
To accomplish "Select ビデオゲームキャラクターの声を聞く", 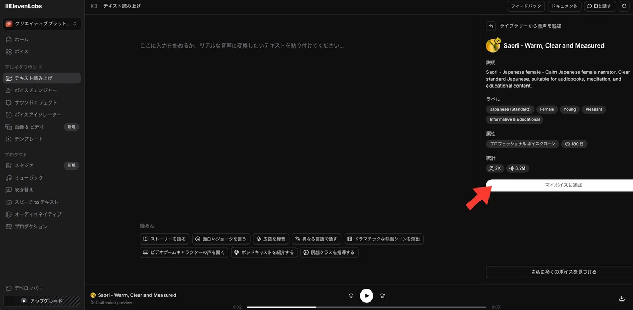I will coord(184,252).
